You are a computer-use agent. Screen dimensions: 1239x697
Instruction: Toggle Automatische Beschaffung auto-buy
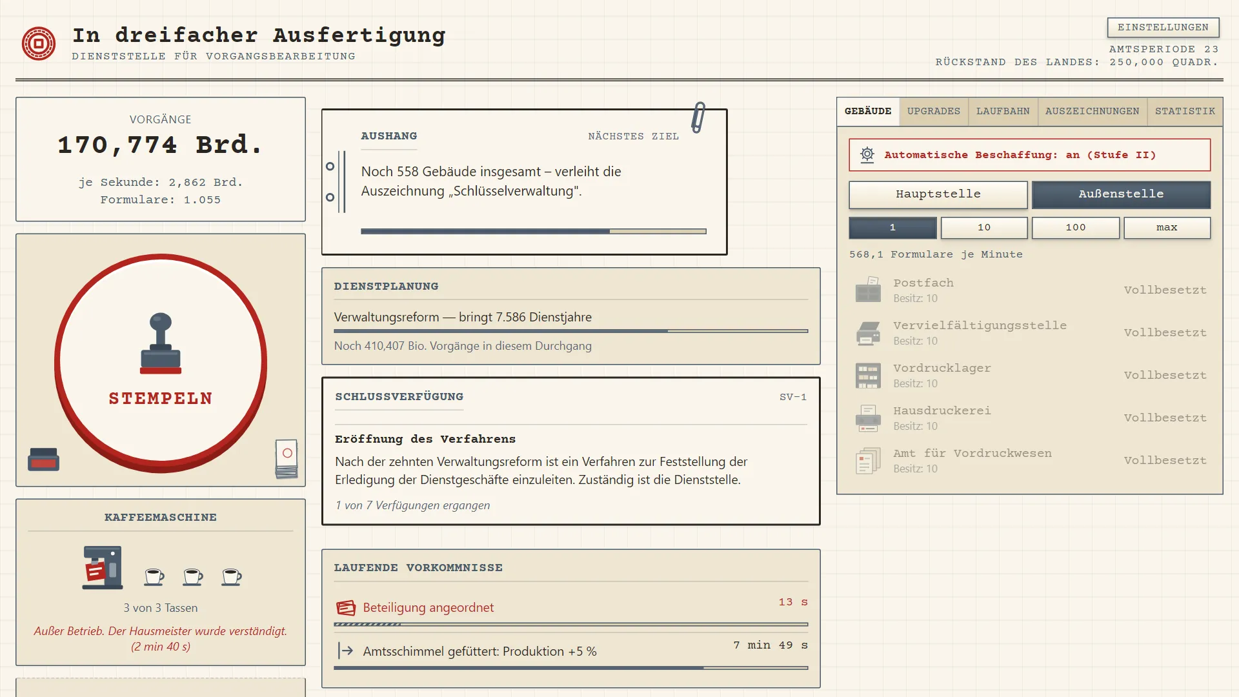[1029, 155]
